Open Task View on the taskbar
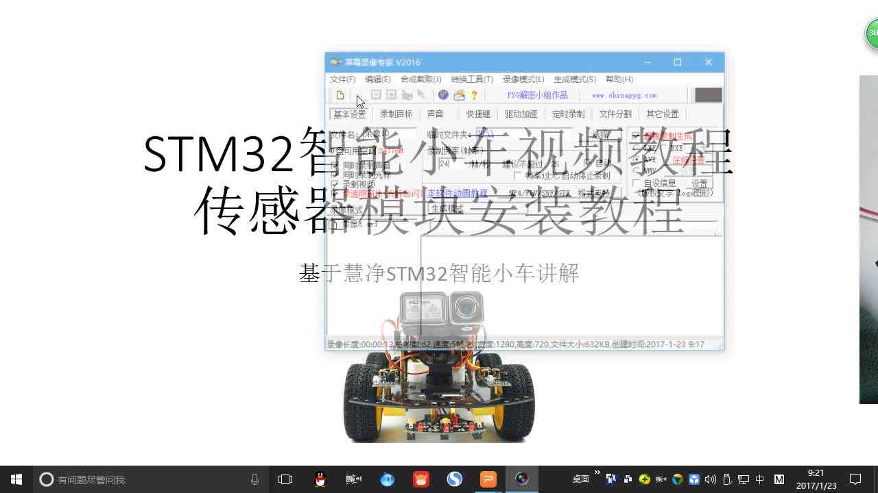The height and width of the screenshot is (493, 878). coord(285,479)
